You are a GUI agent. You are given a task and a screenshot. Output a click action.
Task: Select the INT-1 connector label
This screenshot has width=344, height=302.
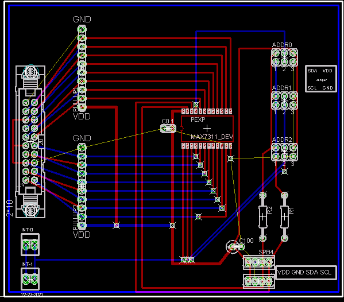tap(27, 264)
